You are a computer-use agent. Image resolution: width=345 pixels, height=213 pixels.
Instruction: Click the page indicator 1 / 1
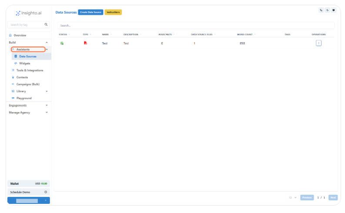click(321, 198)
